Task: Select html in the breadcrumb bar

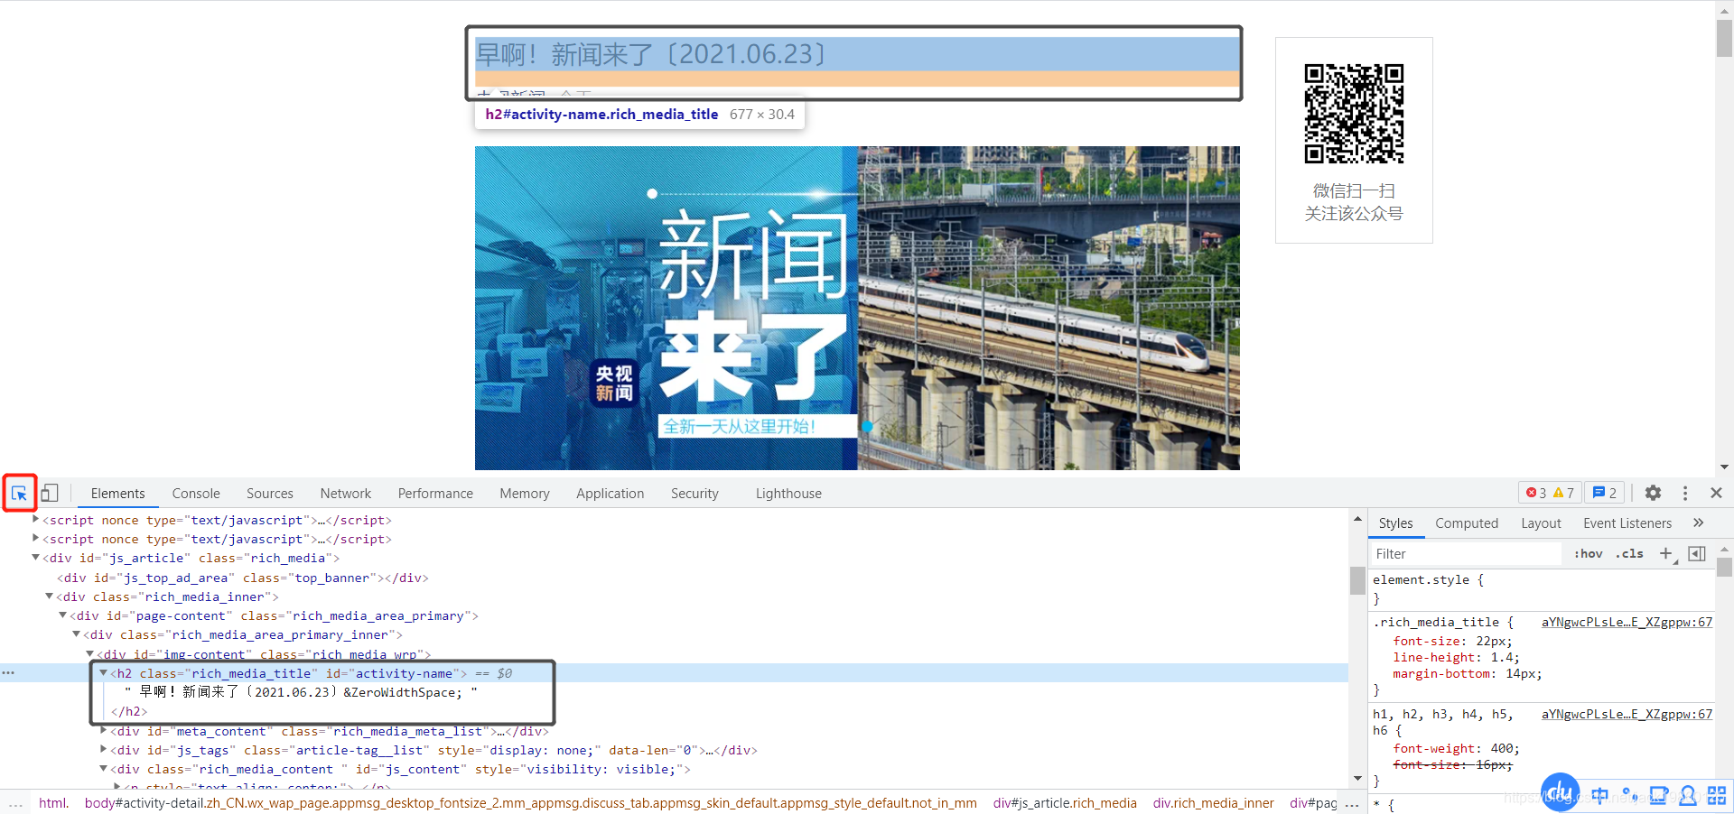Action: tap(53, 803)
